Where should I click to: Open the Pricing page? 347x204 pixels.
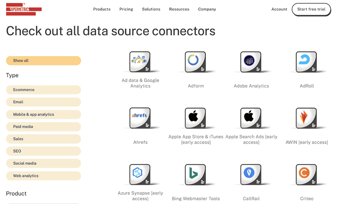pos(126,9)
